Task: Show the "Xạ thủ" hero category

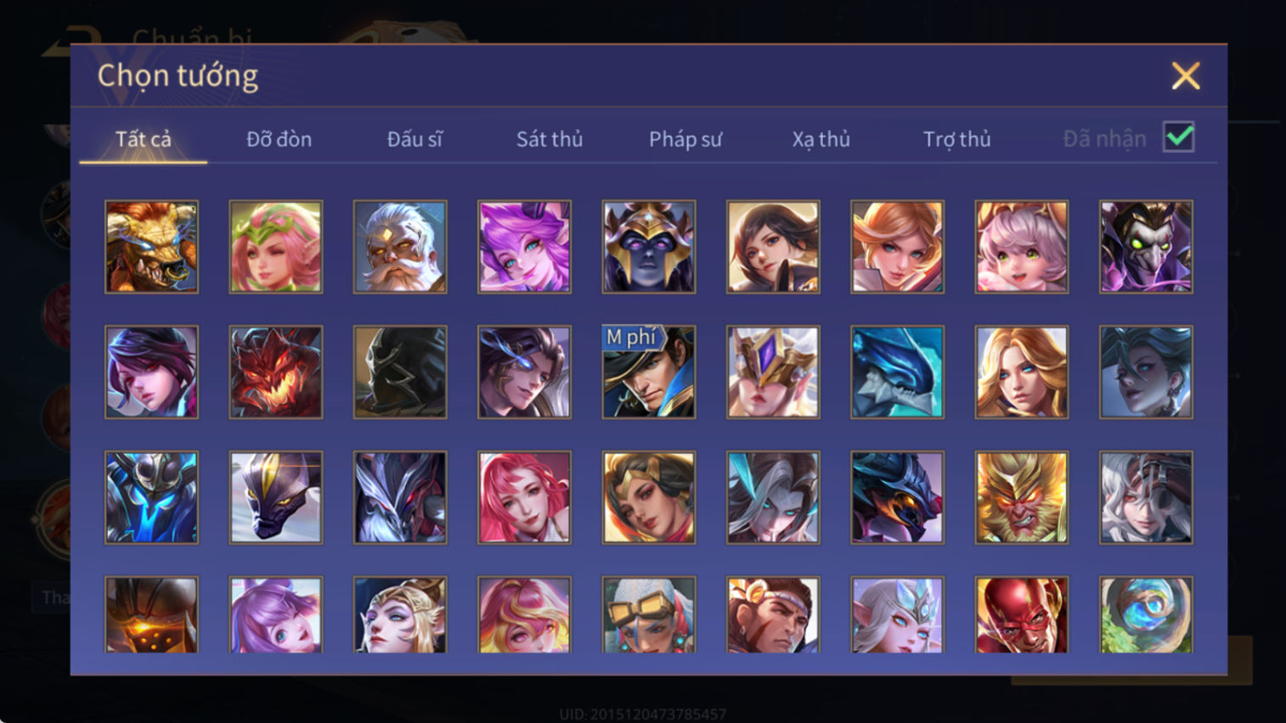Action: coord(821,139)
